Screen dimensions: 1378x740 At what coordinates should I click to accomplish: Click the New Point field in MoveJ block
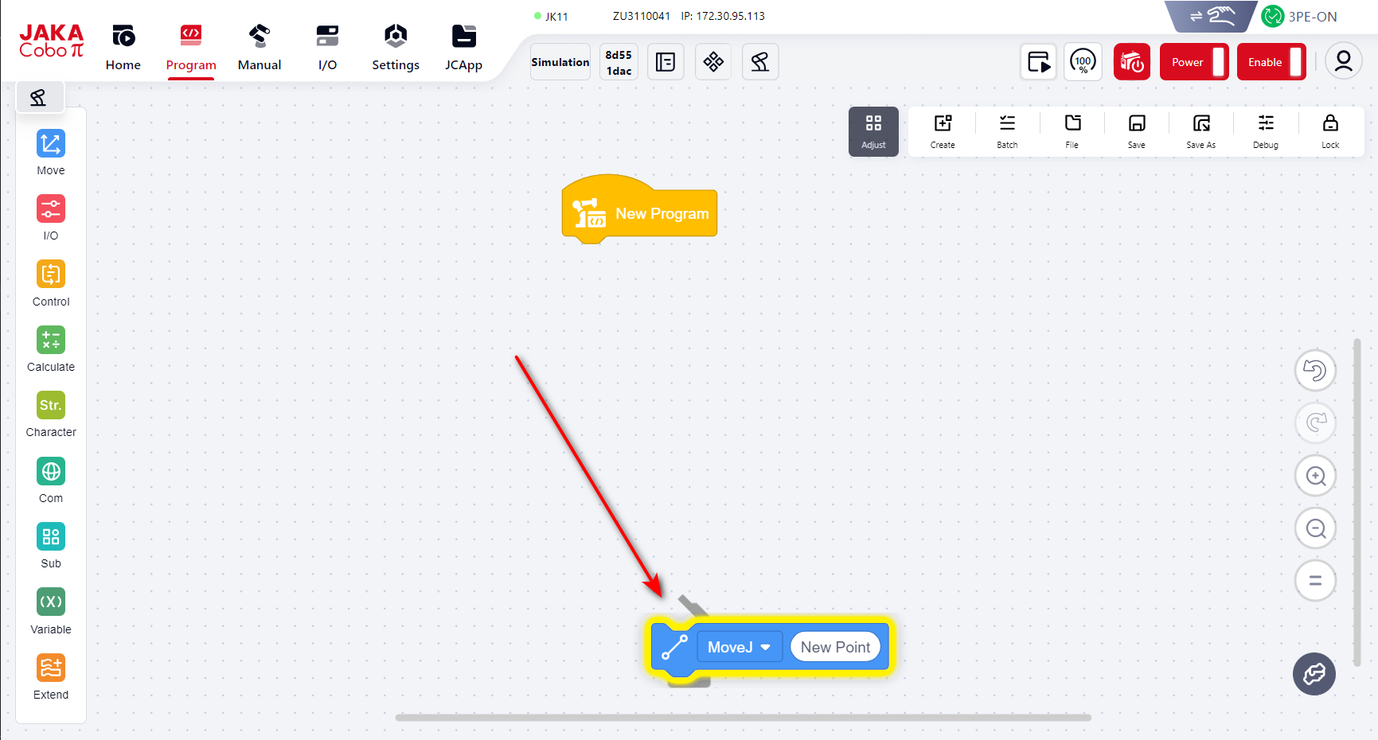[x=835, y=647]
